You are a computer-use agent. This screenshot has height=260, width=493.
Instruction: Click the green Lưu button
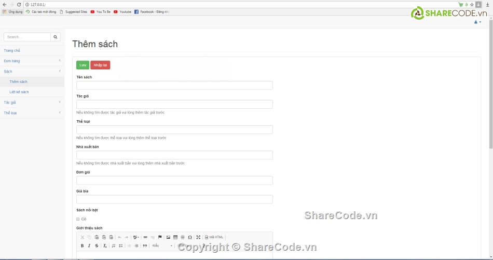click(x=83, y=65)
